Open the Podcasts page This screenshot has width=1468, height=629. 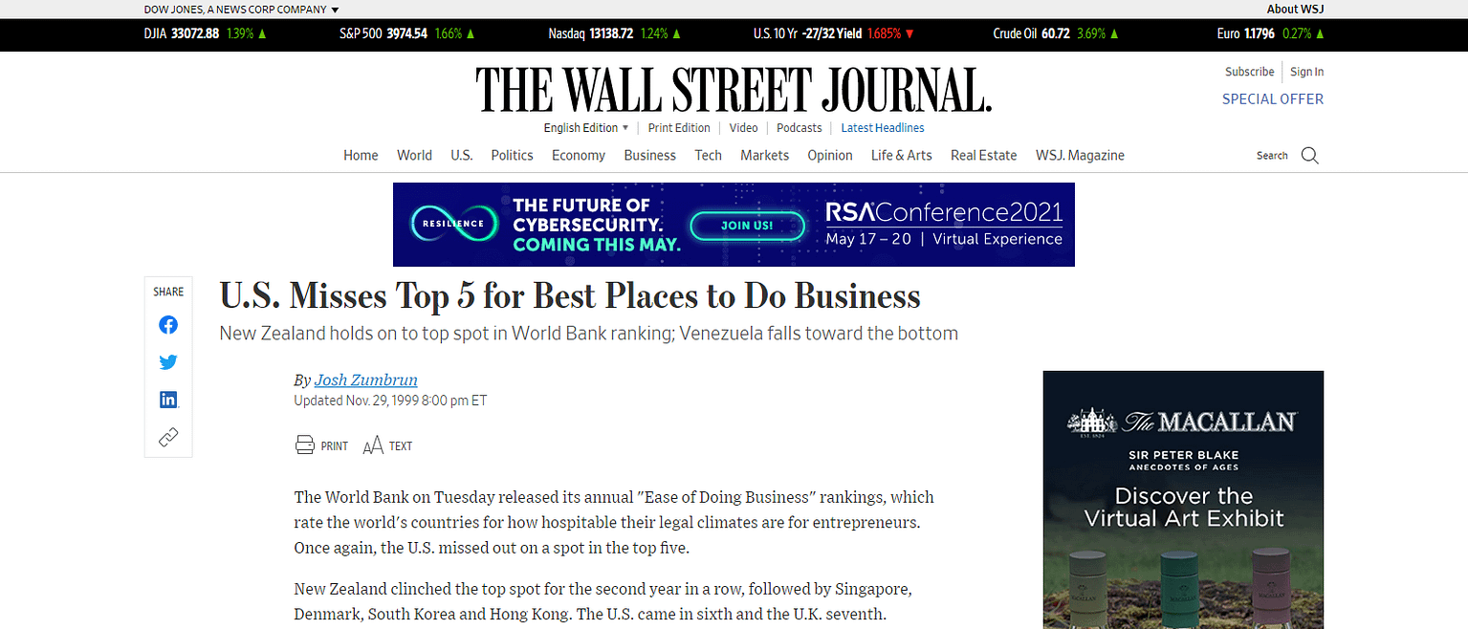799,127
